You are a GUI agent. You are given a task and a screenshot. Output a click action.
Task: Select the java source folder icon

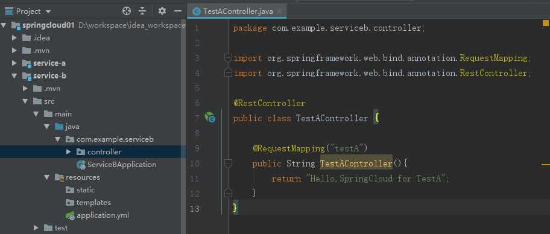(x=59, y=126)
